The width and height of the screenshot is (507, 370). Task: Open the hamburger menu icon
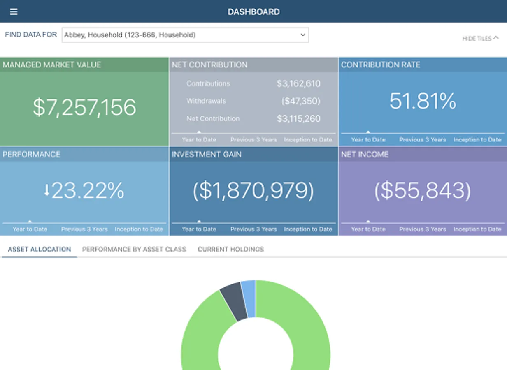click(x=14, y=12)
